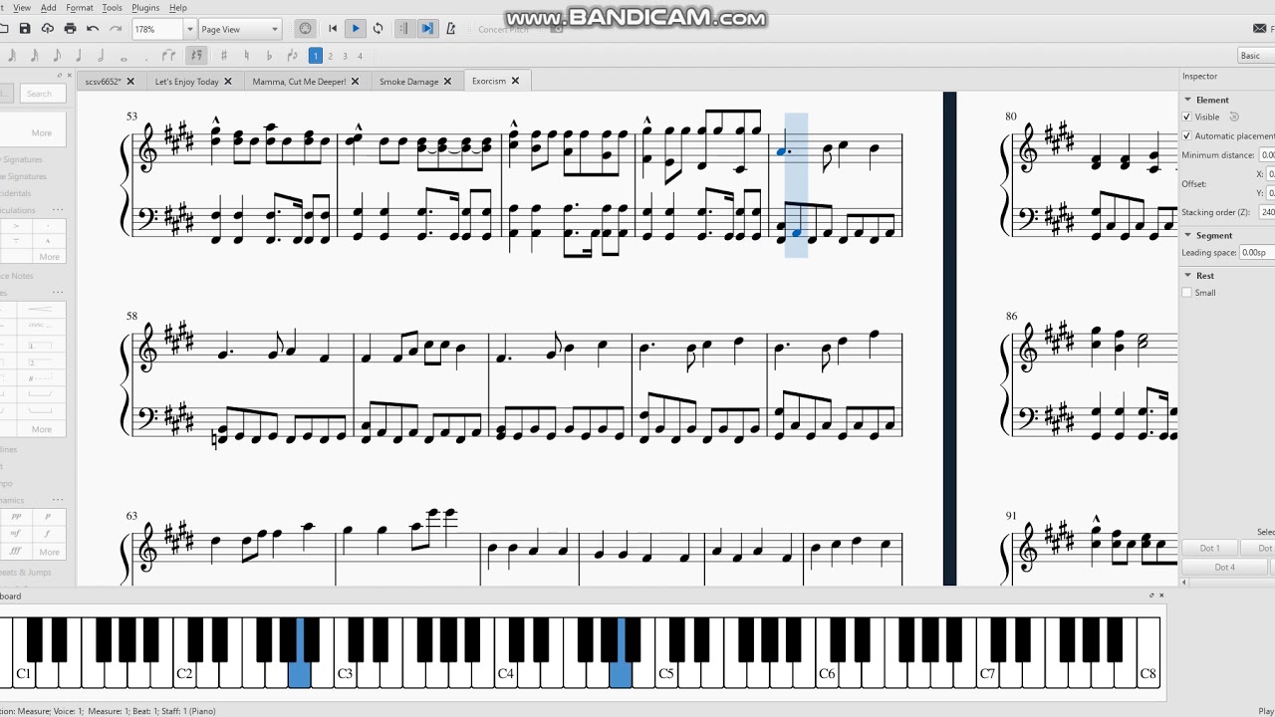Select the mf dynamic in palette
This screenshot has height=717, width=1275.
16,535
